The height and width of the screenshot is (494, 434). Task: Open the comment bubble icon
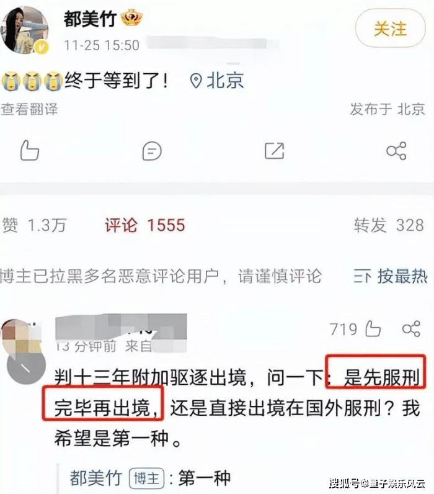tap(152, 151)
